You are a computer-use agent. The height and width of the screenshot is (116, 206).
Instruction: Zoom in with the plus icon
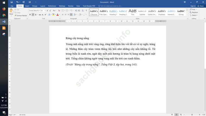[x=200, y=115]
